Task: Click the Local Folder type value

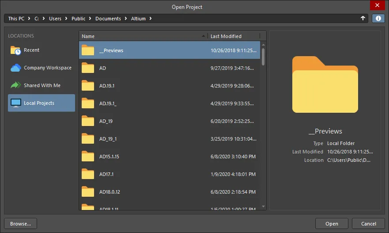Action: point(341,143)
